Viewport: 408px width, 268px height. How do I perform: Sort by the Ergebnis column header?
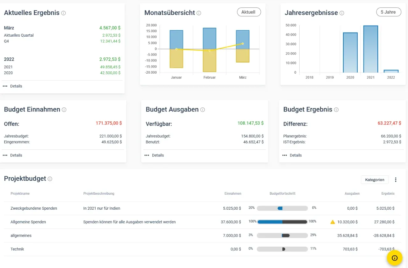click(388, 193)
